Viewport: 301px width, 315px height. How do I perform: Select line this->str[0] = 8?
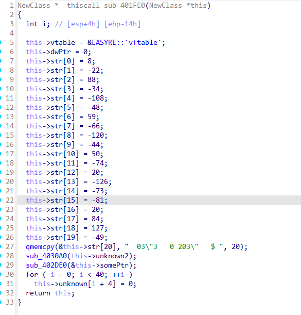pyautogui.click(x=60, y=61)
